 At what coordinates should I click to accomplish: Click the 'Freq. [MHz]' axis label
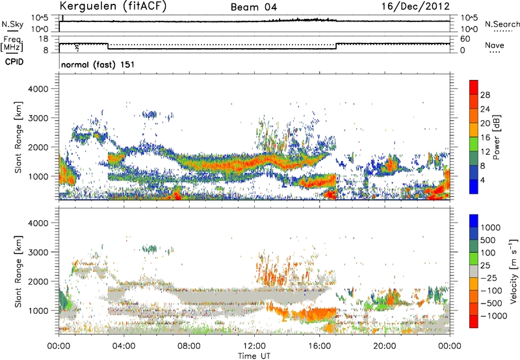click(x=12, y=44)
